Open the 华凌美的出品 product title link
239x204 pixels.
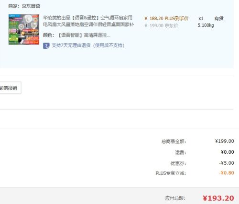(88, 21)
